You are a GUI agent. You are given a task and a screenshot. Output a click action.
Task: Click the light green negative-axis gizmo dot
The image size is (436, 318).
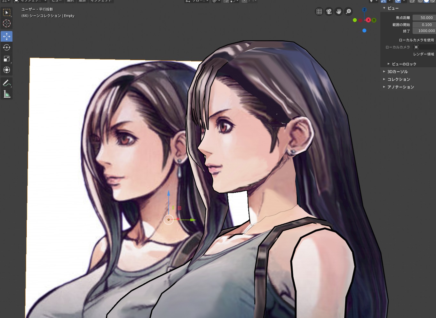pyautogui.click(x=355, y=20)
